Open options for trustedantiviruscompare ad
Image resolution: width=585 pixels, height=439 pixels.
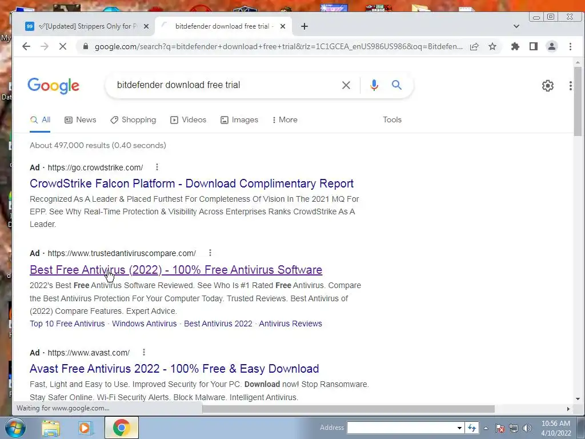pyautogui.click(x=210, y=253)
